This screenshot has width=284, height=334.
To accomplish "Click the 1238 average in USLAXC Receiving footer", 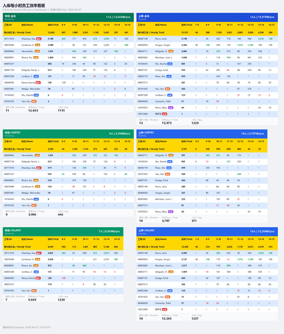I will [61, 300].
